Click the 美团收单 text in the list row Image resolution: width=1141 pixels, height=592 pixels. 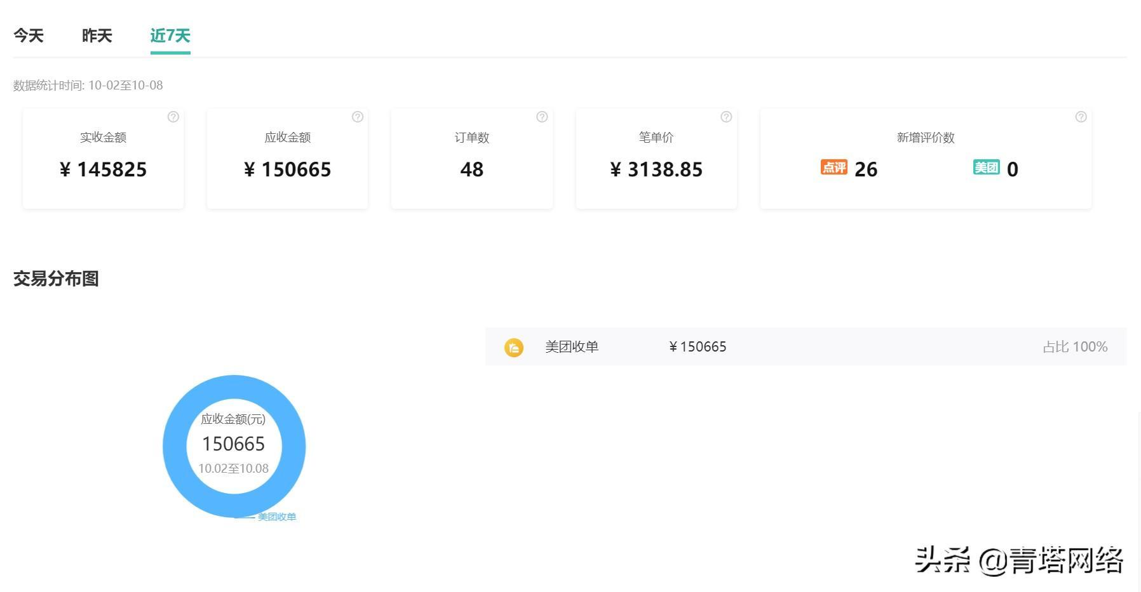pos(572,347)
